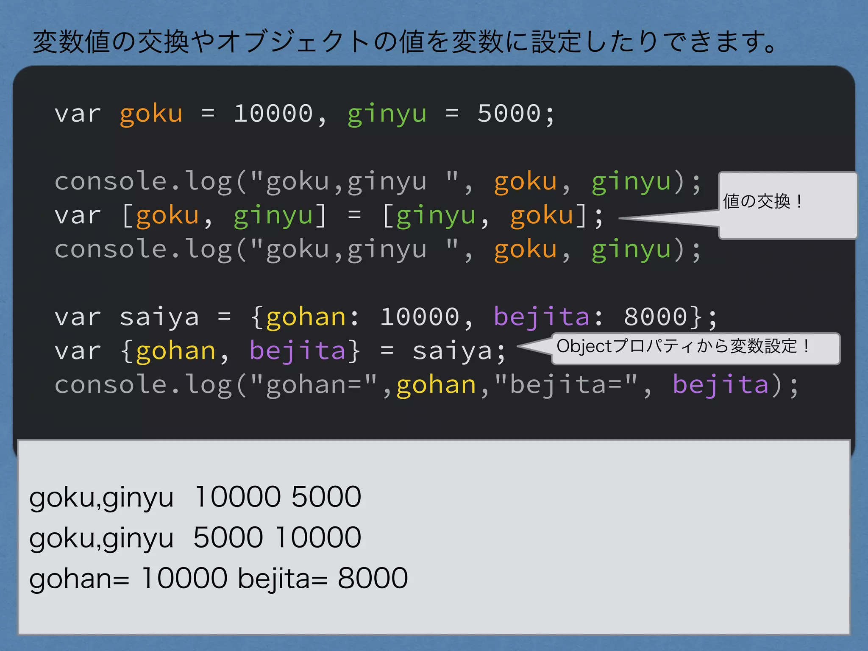This screenshot has width=868, height=651.
Task: Click the '値の交換！' callout box
Action: pyautogui.click(x=787, y=206)
